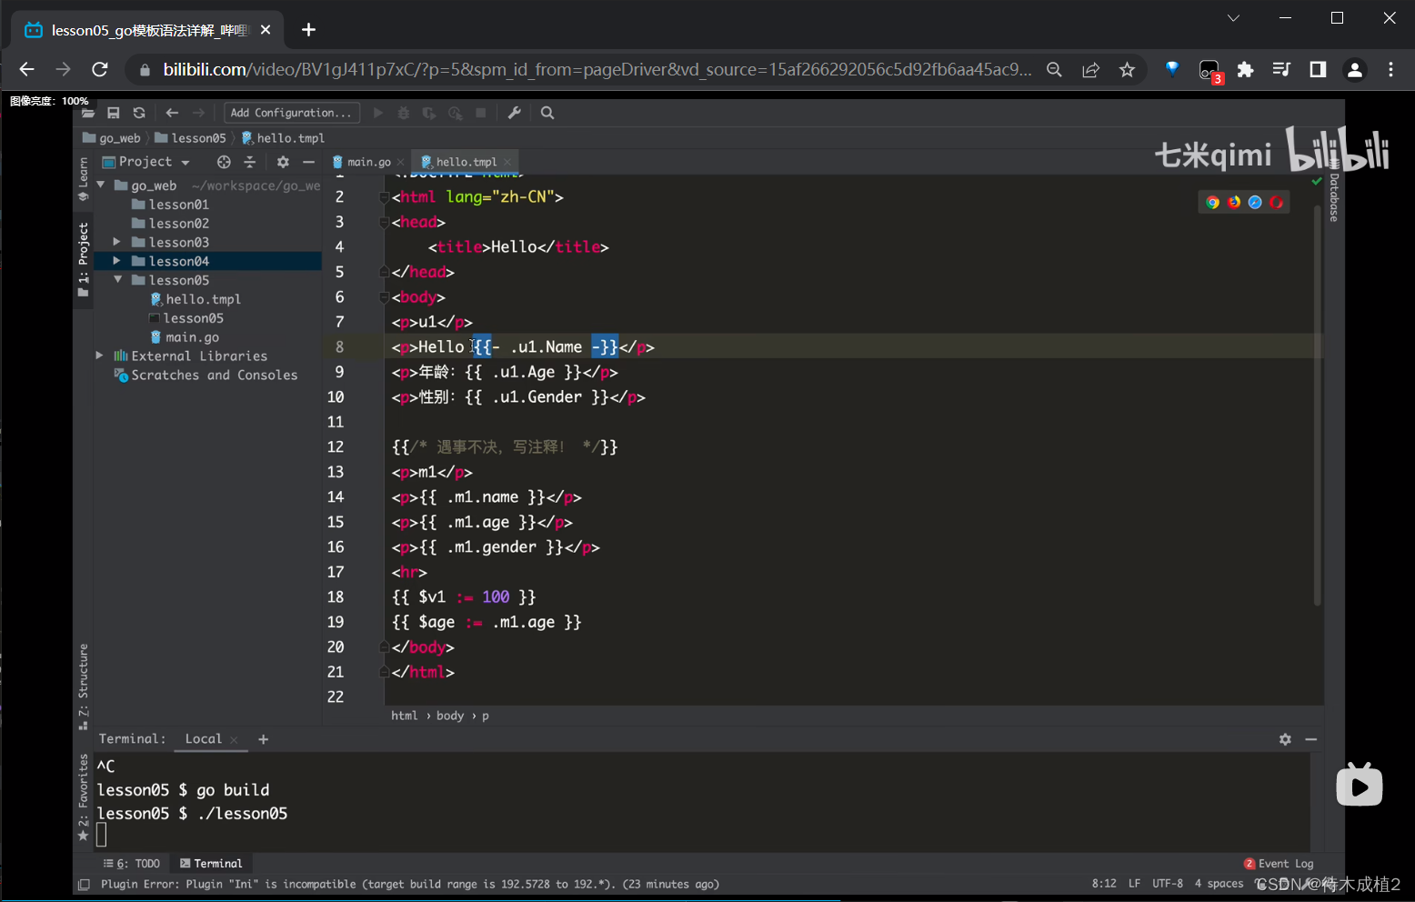Click the IDE settings wrench icon

[514, 113]
